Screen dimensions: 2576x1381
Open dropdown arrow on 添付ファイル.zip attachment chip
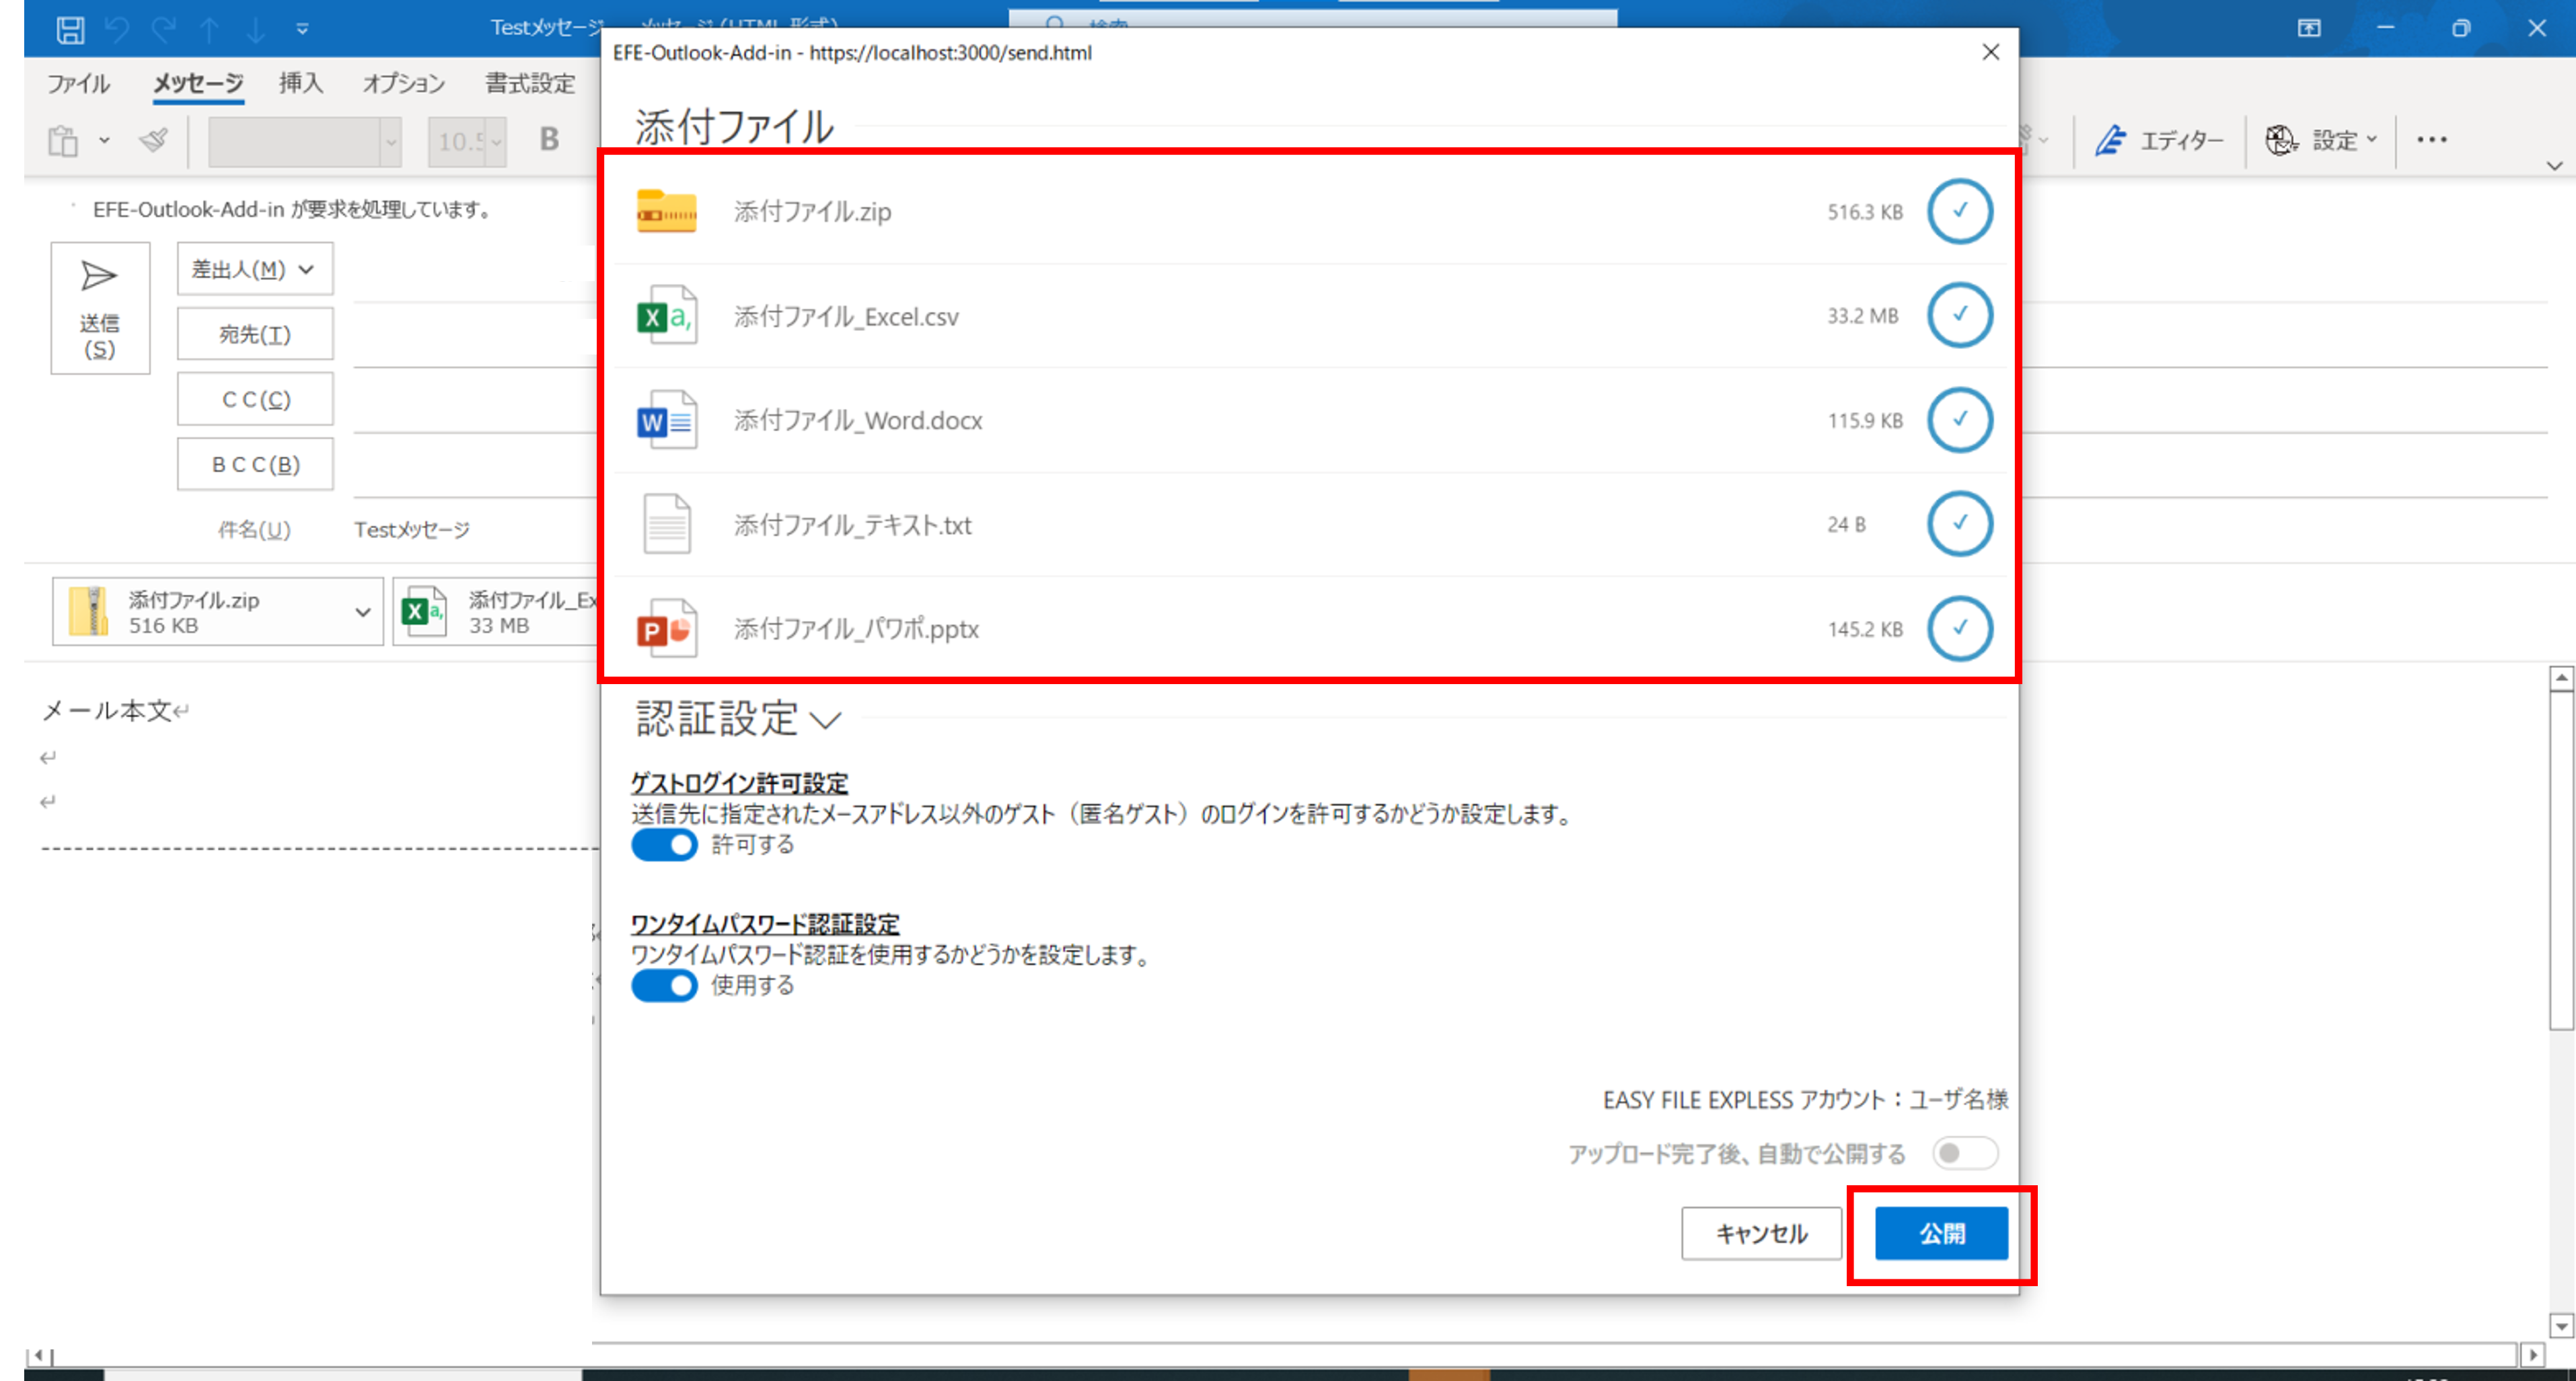(x=362, y=611)
